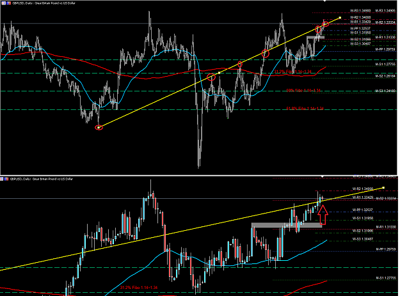Click the lower chart's GBPUSD Daily title text
The image size is (400, 296).
click(x=42, y=179)
